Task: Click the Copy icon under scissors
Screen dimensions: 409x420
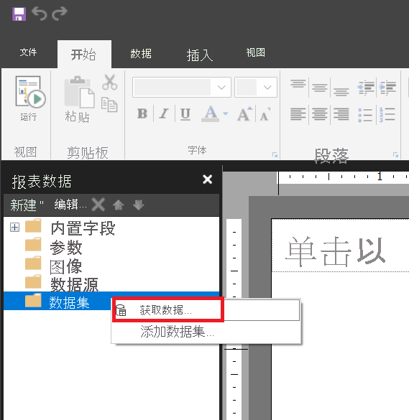Action: (109, 105)
